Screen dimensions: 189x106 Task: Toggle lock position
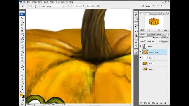tap(150, 41)
